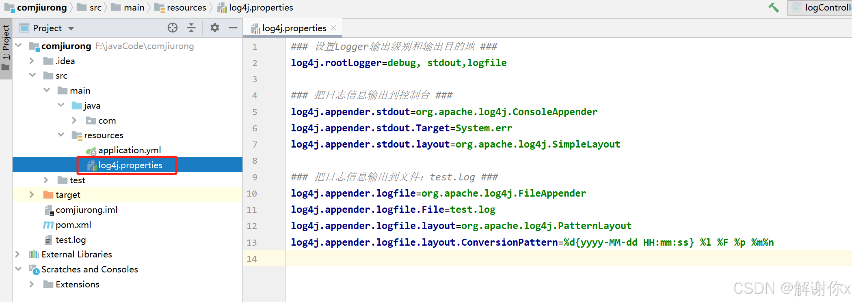Expand External Libraries node
The image size is (852, 302).
[x=17, y=254]
